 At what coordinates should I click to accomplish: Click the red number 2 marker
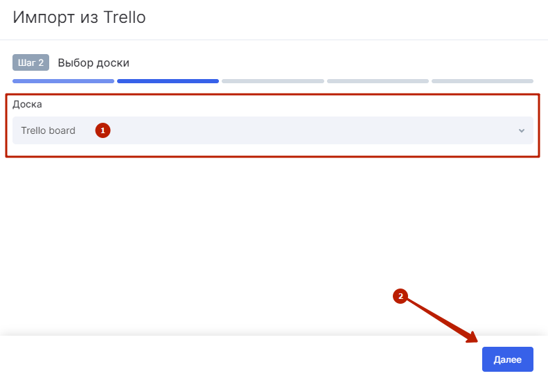pos(400,296)
